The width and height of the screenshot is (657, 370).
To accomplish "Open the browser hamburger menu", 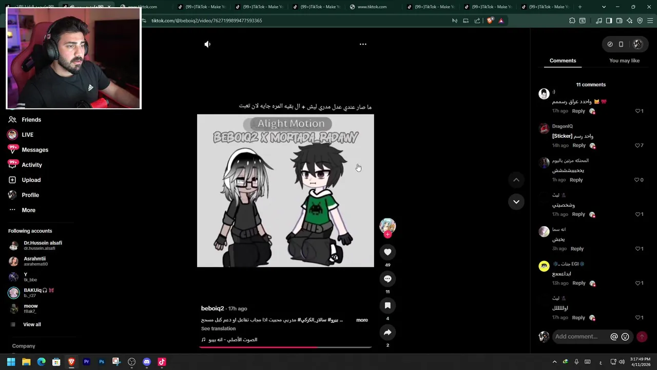I will [650, 21].
